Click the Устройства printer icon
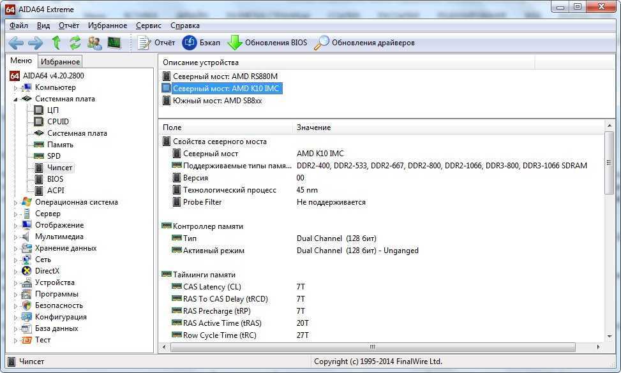Image resolution: width=621 pixels, height=373 pixels. click(27, 282)
